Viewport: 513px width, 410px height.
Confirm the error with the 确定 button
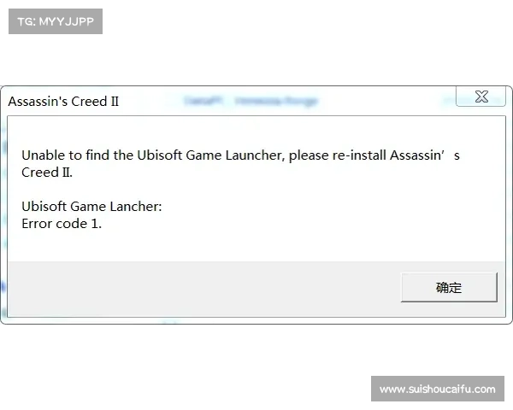coord(449,287)
